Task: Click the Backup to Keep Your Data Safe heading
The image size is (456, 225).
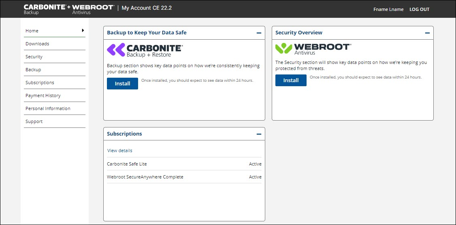Action: click(147, 32)
